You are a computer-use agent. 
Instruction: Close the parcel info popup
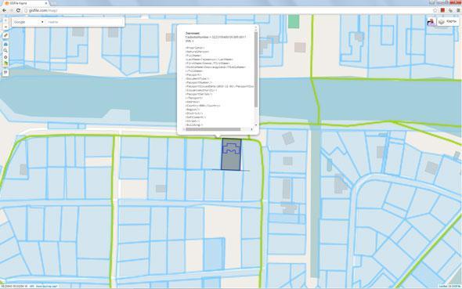256,27
